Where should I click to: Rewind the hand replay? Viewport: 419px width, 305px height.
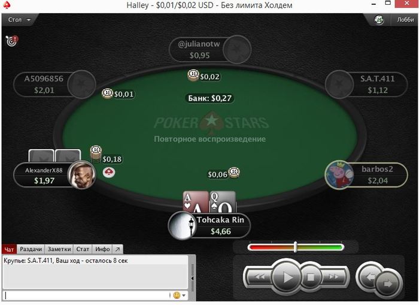[x=259, y=277]
